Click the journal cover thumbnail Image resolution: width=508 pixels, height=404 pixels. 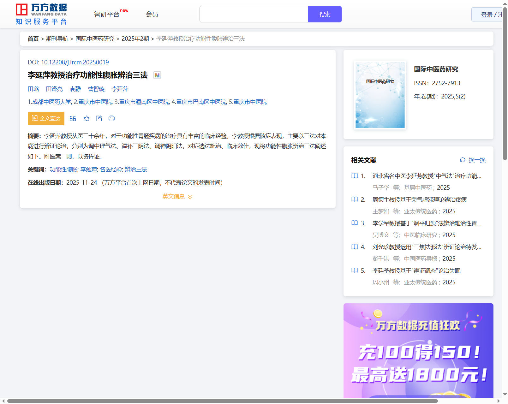[380, 95]
